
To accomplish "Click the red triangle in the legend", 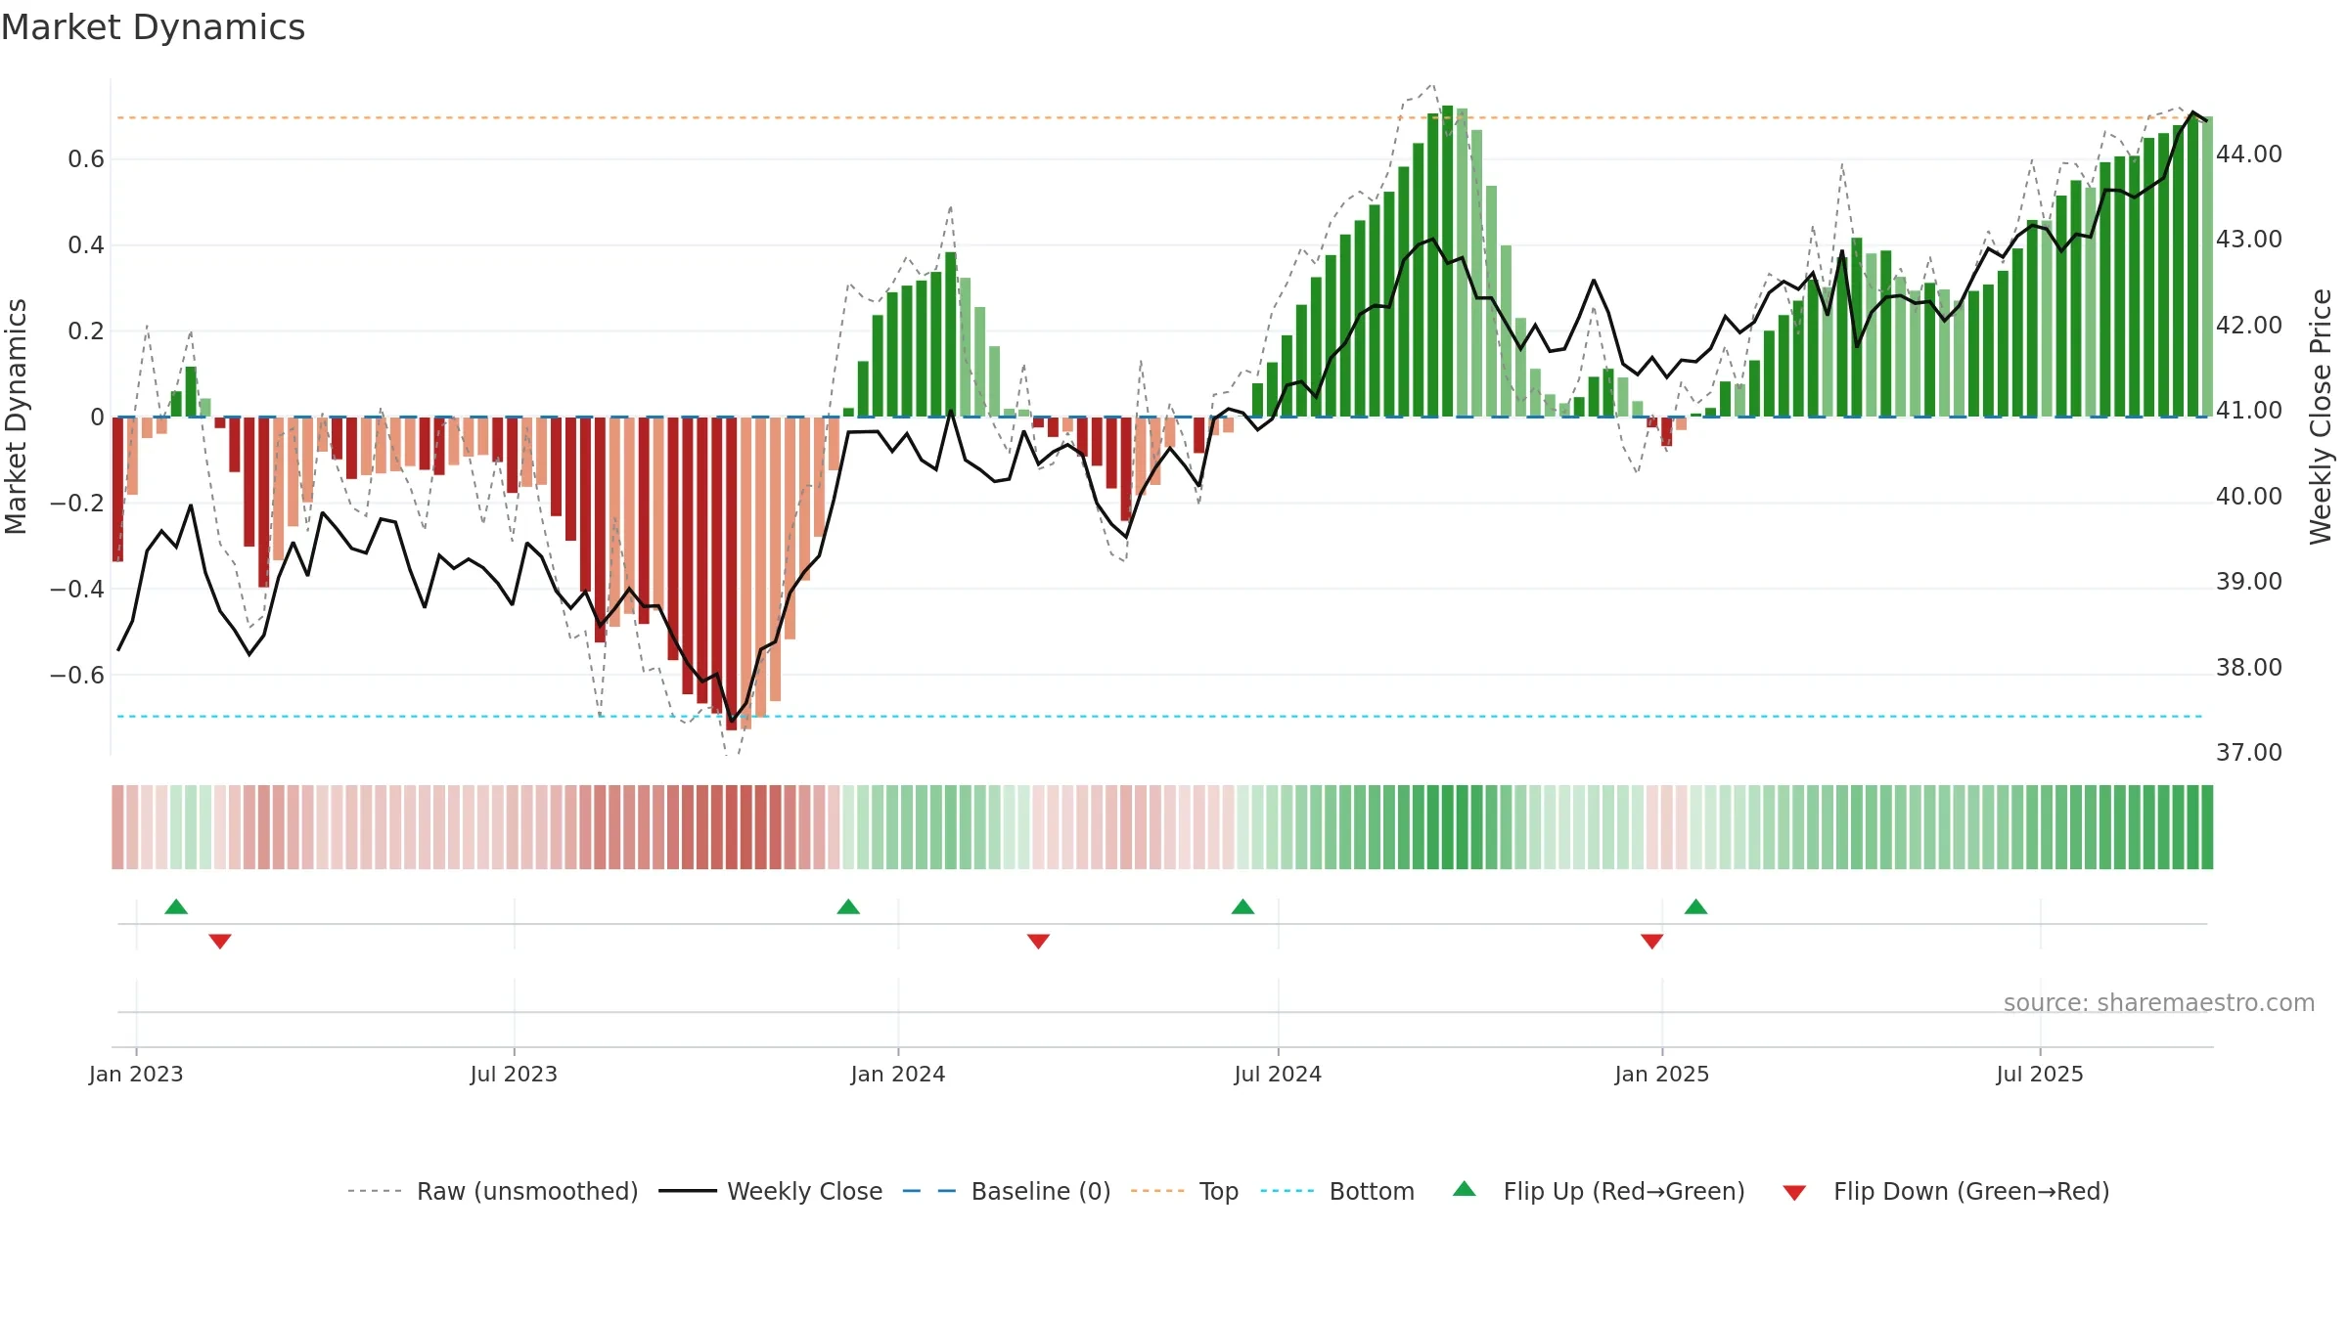I will [x=1794, y=1193].
